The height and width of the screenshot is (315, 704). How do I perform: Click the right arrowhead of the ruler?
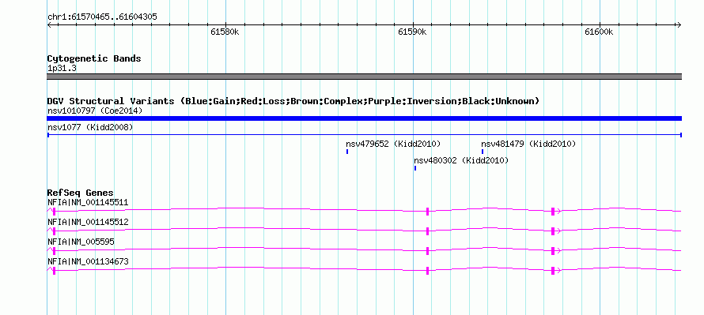tap(679, 25)
